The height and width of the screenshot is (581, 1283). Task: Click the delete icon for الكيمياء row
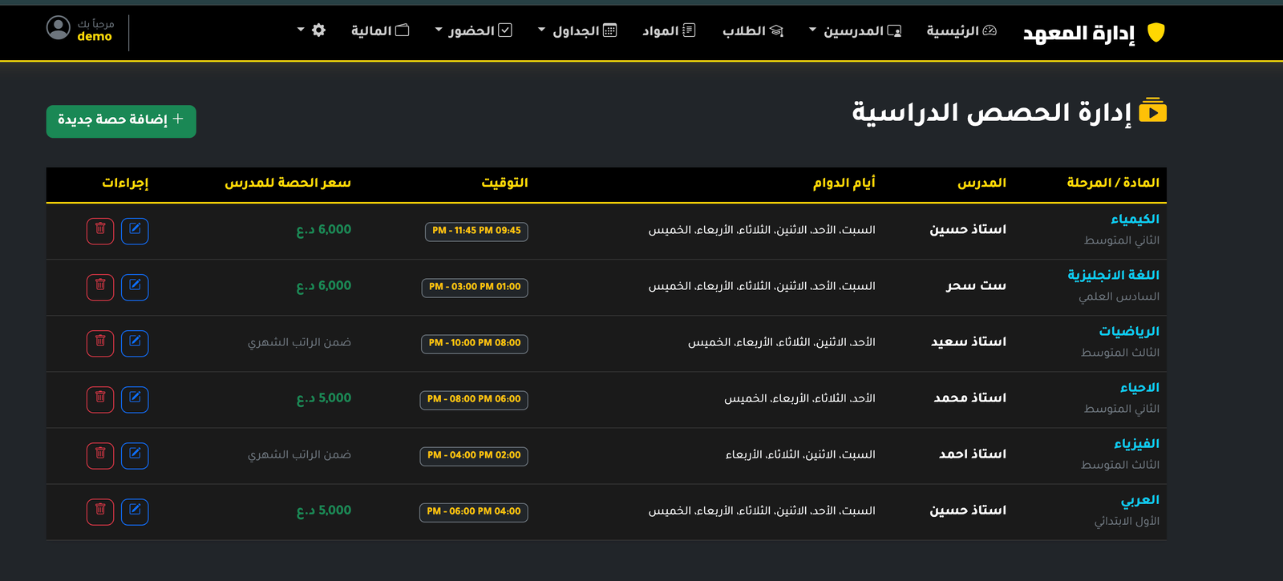click(100, 231)
